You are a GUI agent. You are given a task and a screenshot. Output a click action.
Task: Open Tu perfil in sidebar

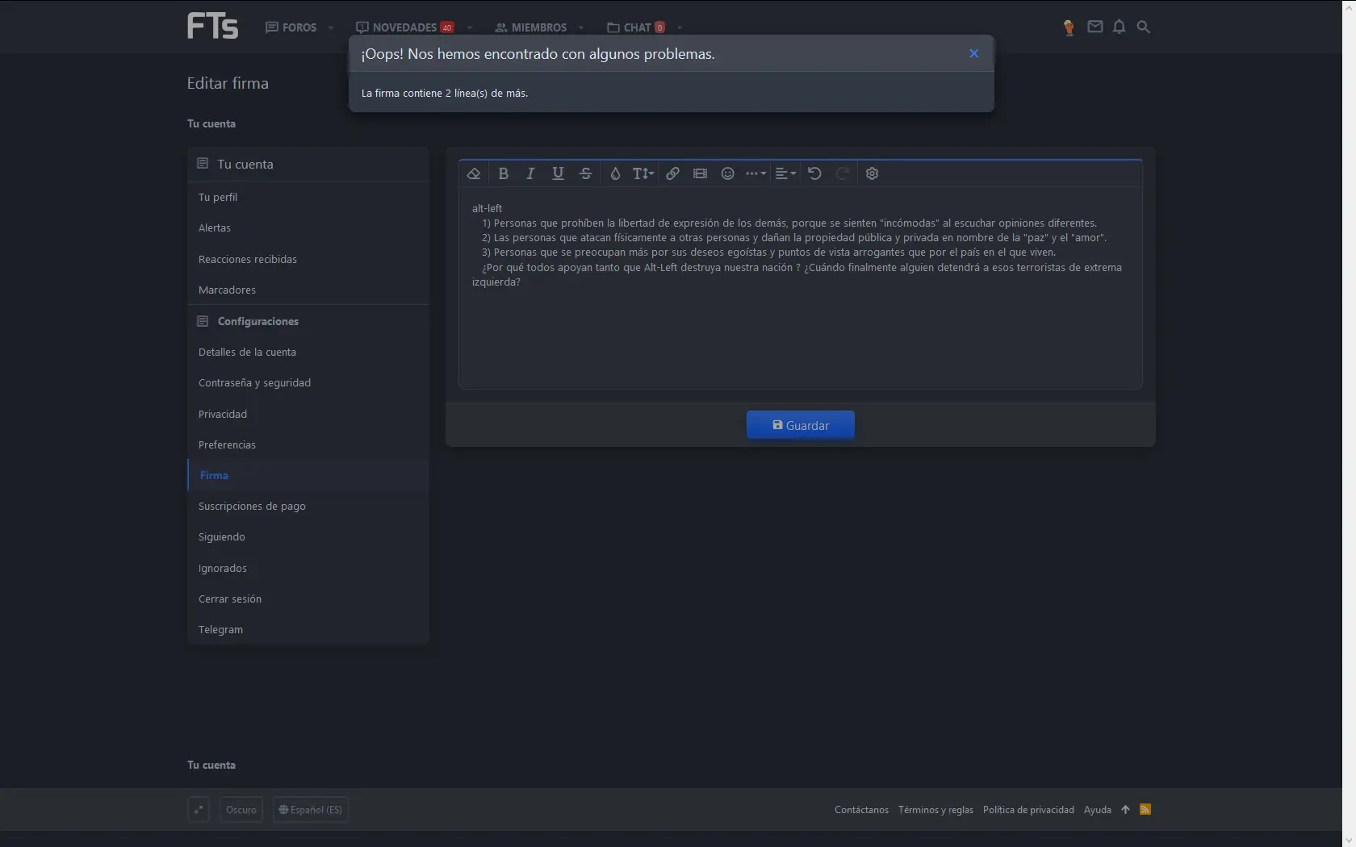point(308,197)
